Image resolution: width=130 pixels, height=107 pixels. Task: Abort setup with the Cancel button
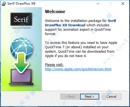coord(111,97)
